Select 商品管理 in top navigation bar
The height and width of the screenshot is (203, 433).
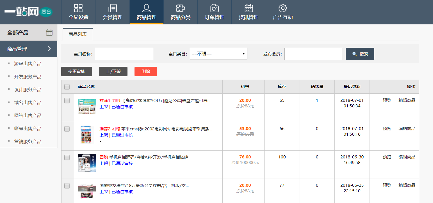(146, 12)
